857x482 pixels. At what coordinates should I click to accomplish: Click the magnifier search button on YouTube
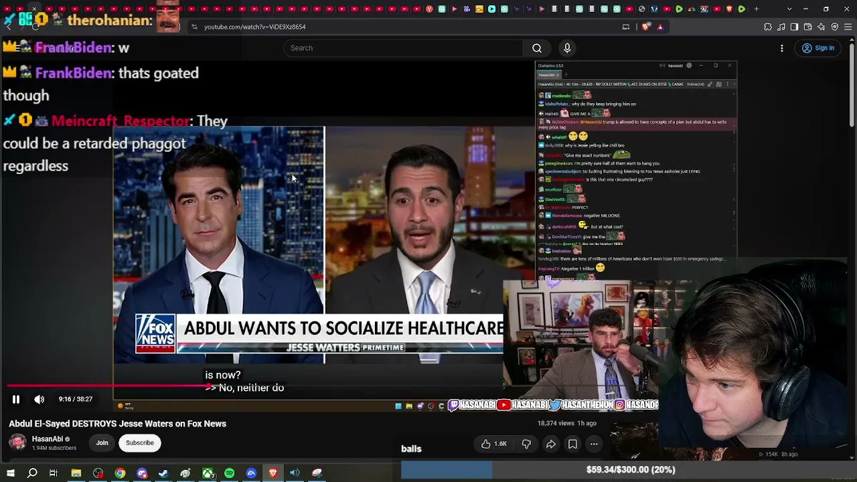(x=537, y=48)
